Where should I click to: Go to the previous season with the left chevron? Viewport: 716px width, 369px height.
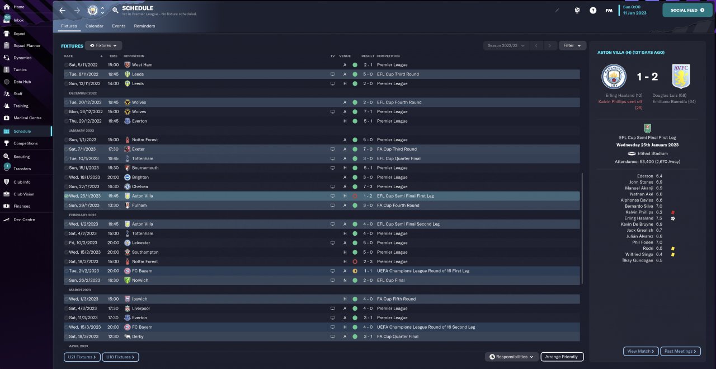[x=536, y=45]
